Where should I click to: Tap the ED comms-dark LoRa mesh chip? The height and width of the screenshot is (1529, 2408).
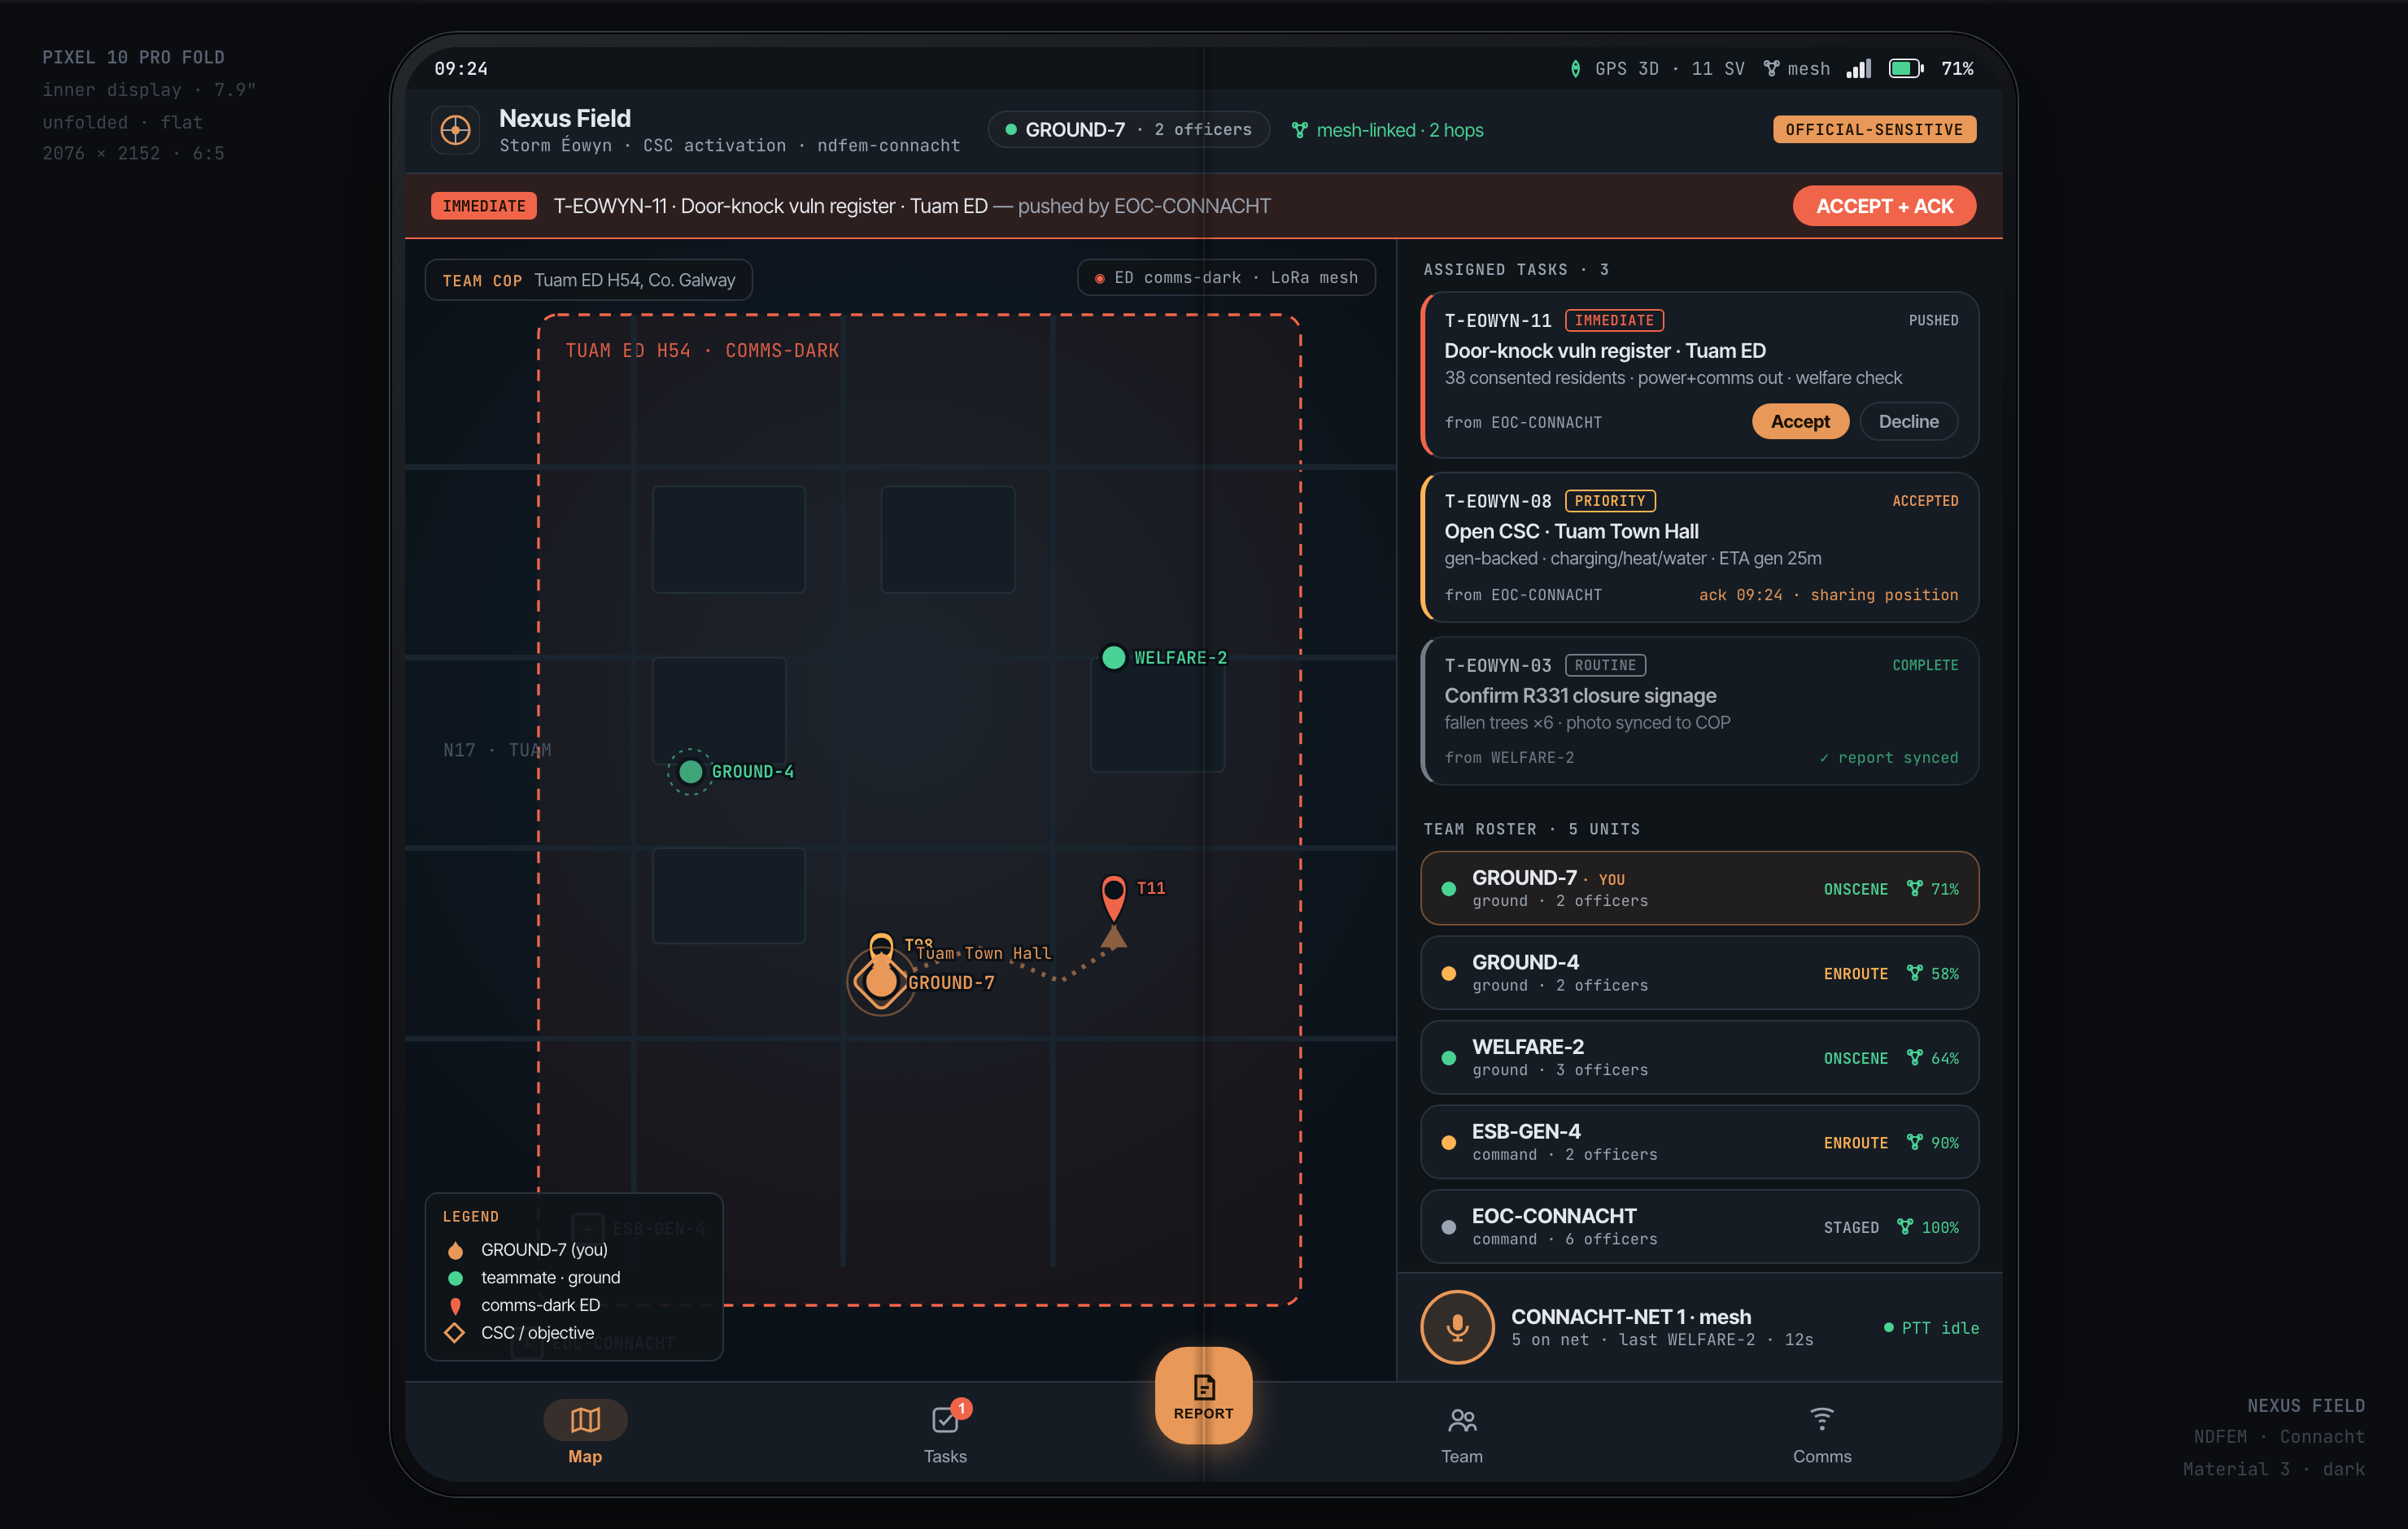coord(1226,278)
